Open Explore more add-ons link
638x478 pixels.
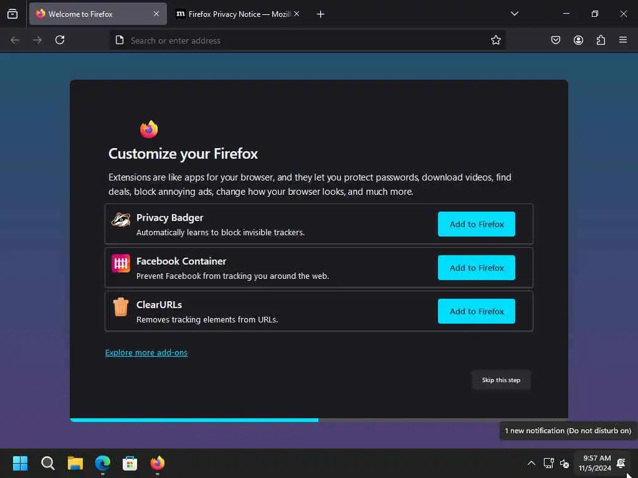click(x=146, y=352)
